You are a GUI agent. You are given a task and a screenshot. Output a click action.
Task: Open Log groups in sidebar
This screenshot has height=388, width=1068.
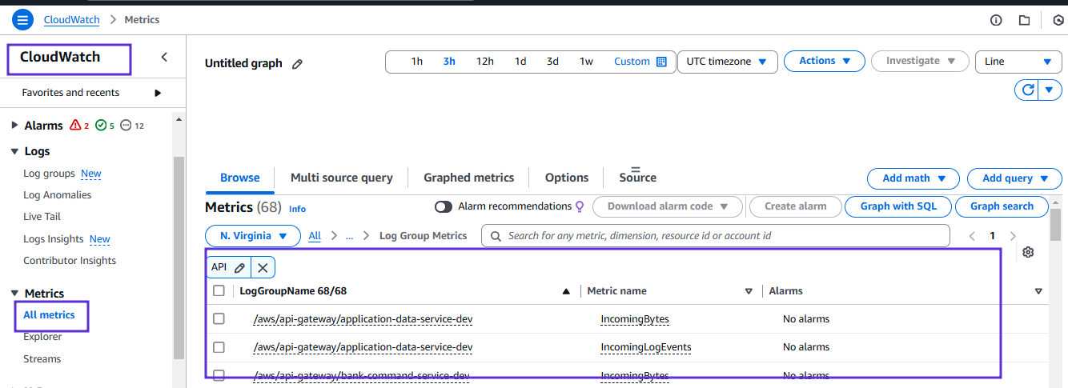(49, 174)
